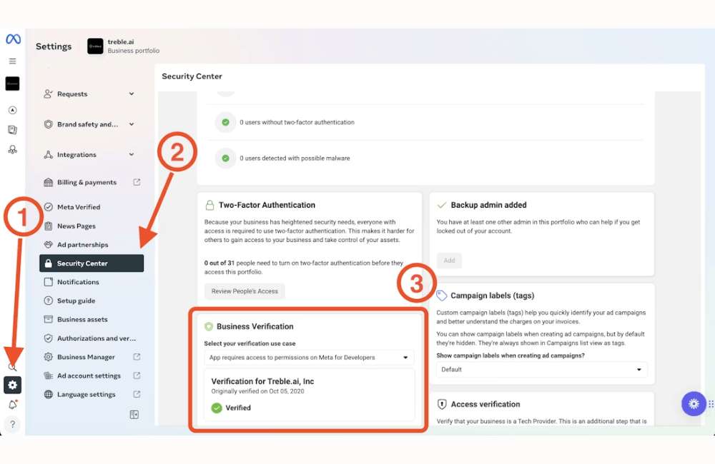715x464 pixels.
Task: Click the Add backup admin button
Action: click(x=449, y=261)
